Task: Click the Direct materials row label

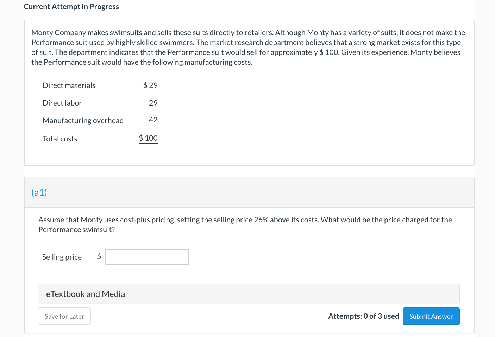Action: coord(69,85)
